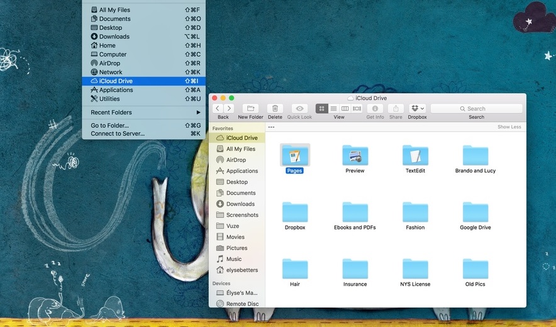The image size is (556, 327).
Task: Click the Share toolbar icon
Action: (x=396, y=109)
